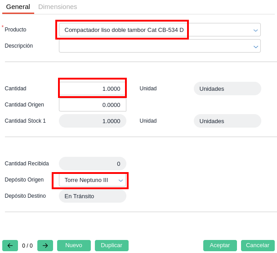Dismiss with the Cancelar button
Image resolution: width=277 pixels, height=253 pixels.
point(258,245)
